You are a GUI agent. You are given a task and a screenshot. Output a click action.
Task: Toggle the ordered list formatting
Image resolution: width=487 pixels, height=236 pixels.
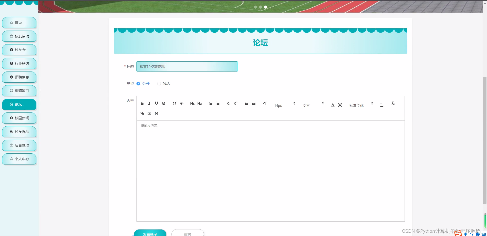210,103
